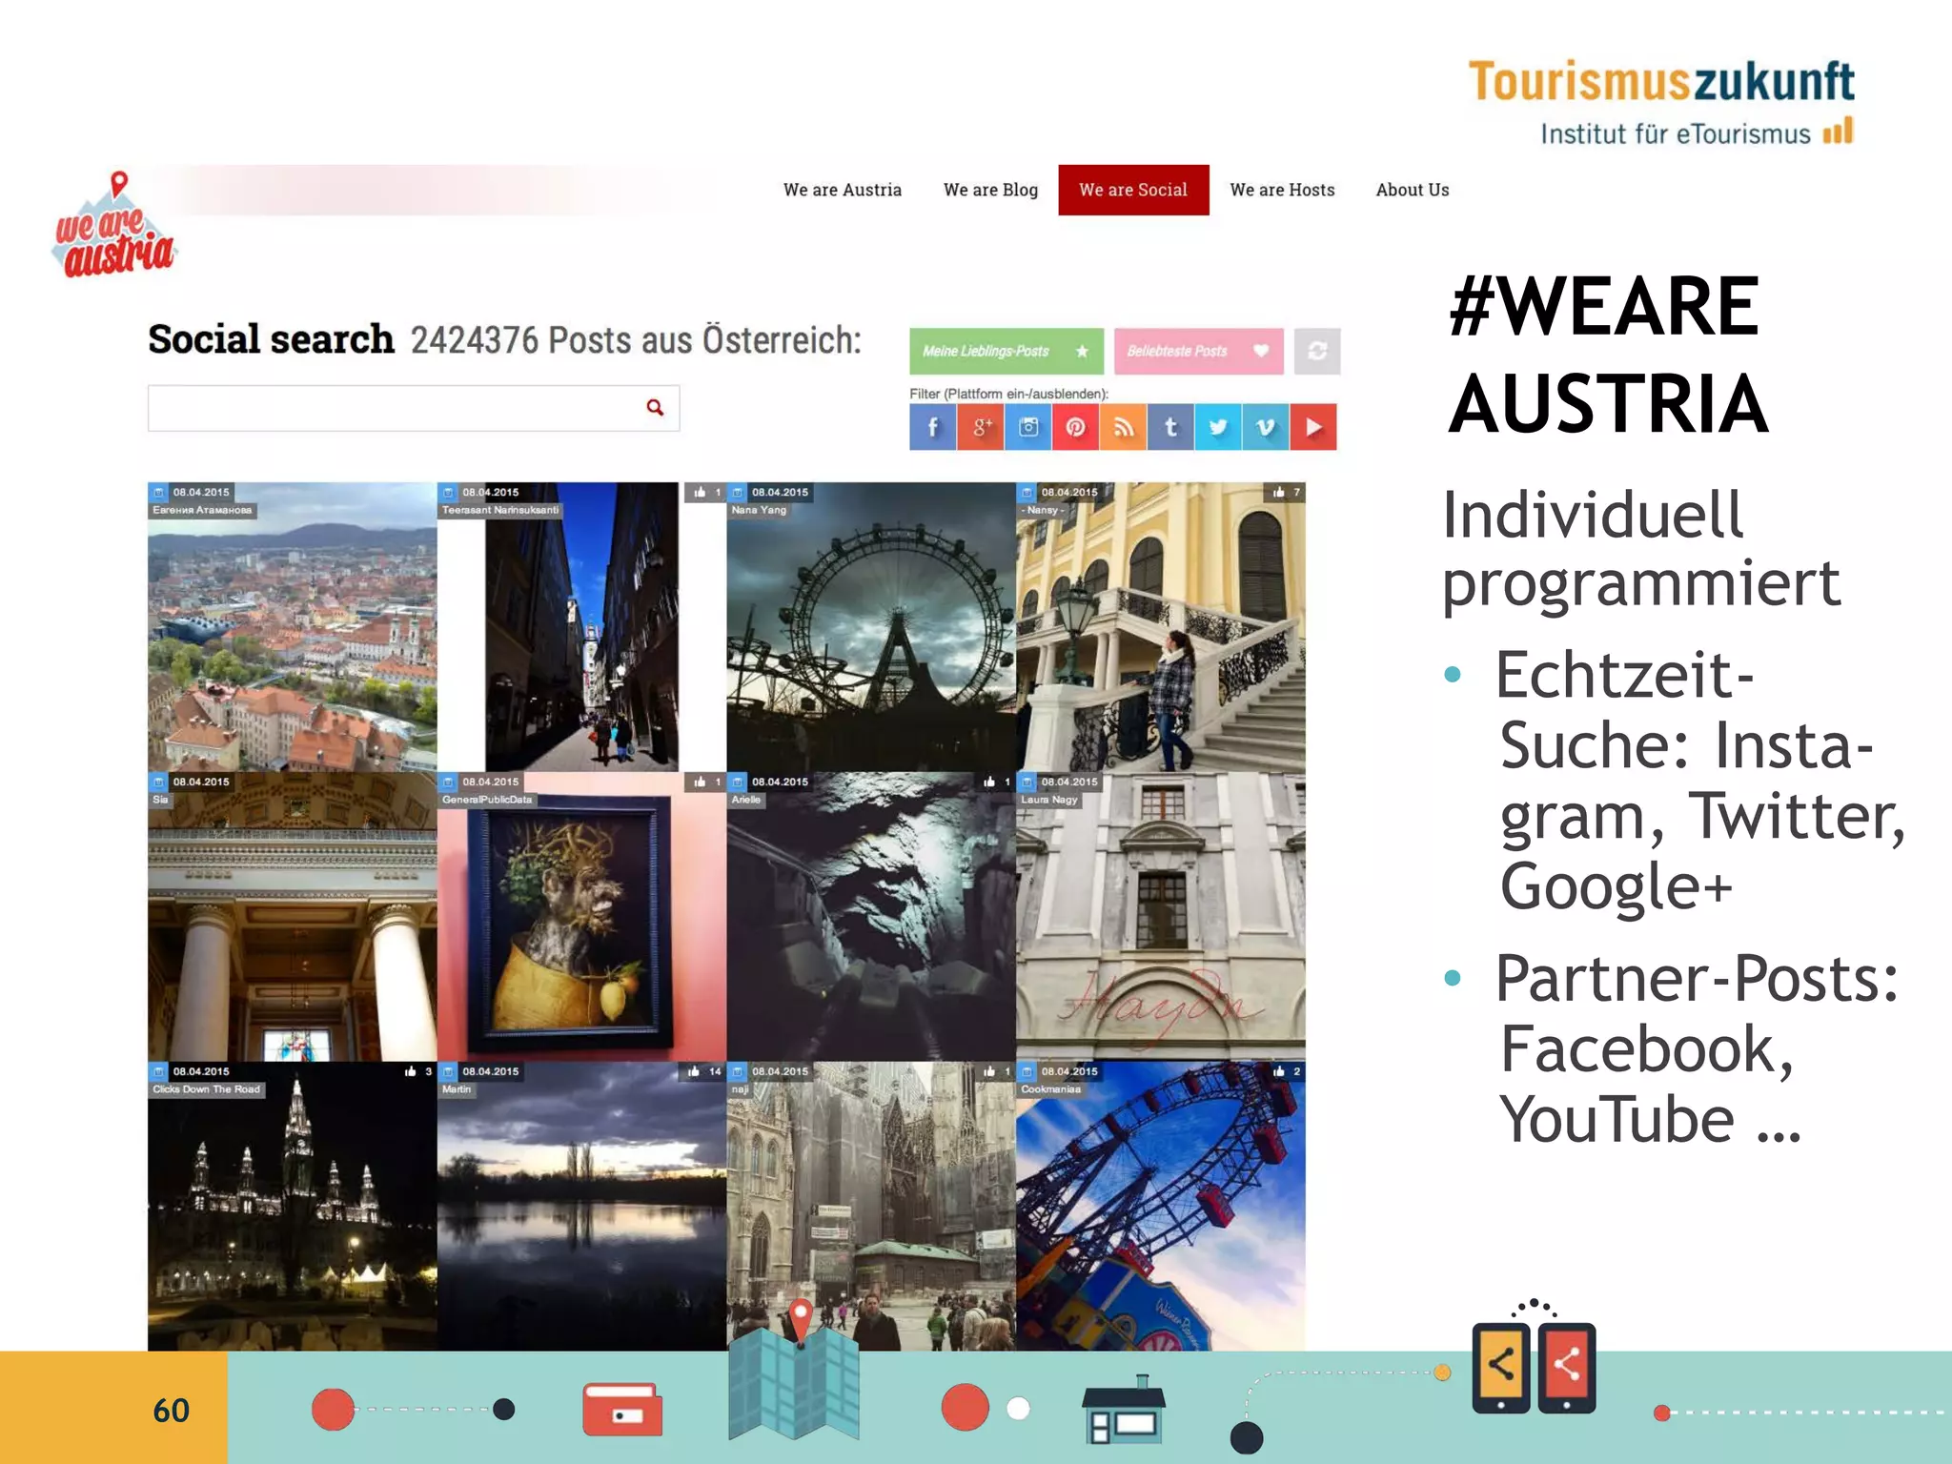Click the red share phone icon
This screenshot has height=1464, width=1952.
[1566, 1367]
